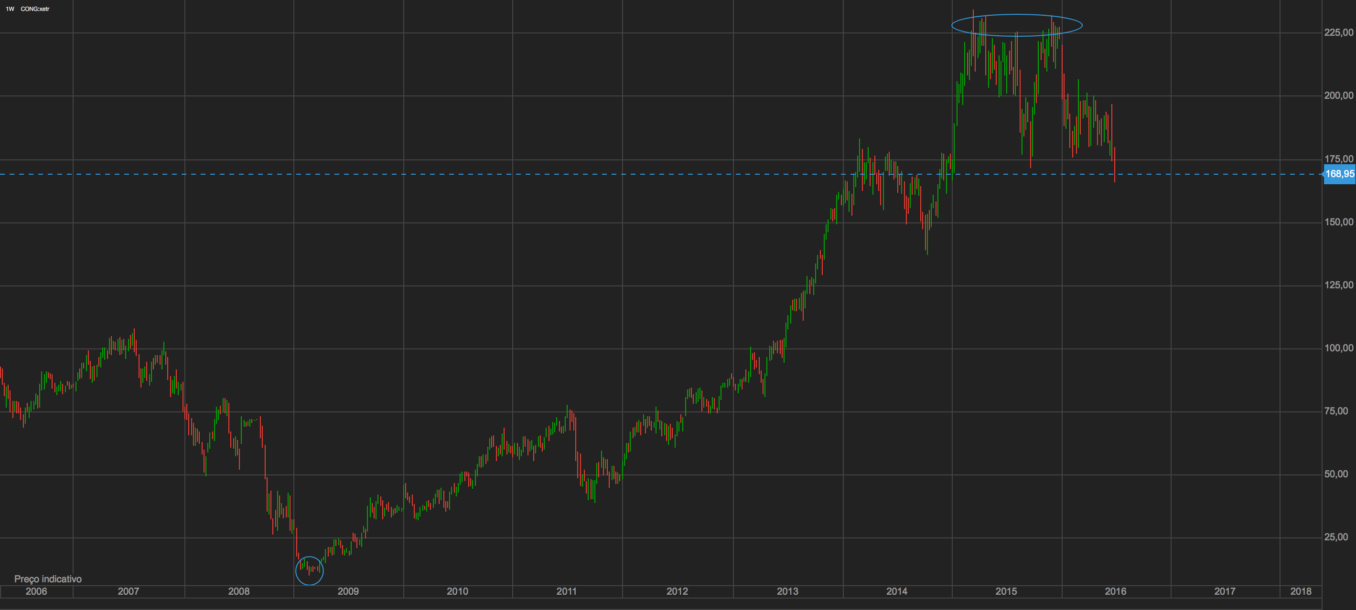Click the 2009 label on time axis

click(348, 591)
